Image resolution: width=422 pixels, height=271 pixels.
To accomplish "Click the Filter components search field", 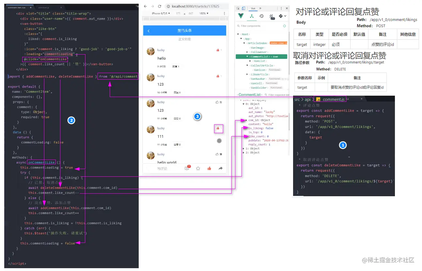I will [259, 26].
